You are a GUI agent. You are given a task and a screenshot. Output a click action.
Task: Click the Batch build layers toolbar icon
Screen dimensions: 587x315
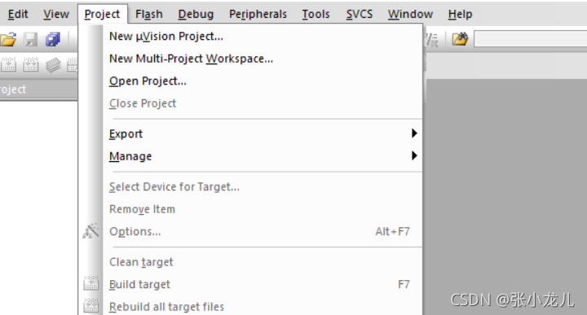[53, 65]
